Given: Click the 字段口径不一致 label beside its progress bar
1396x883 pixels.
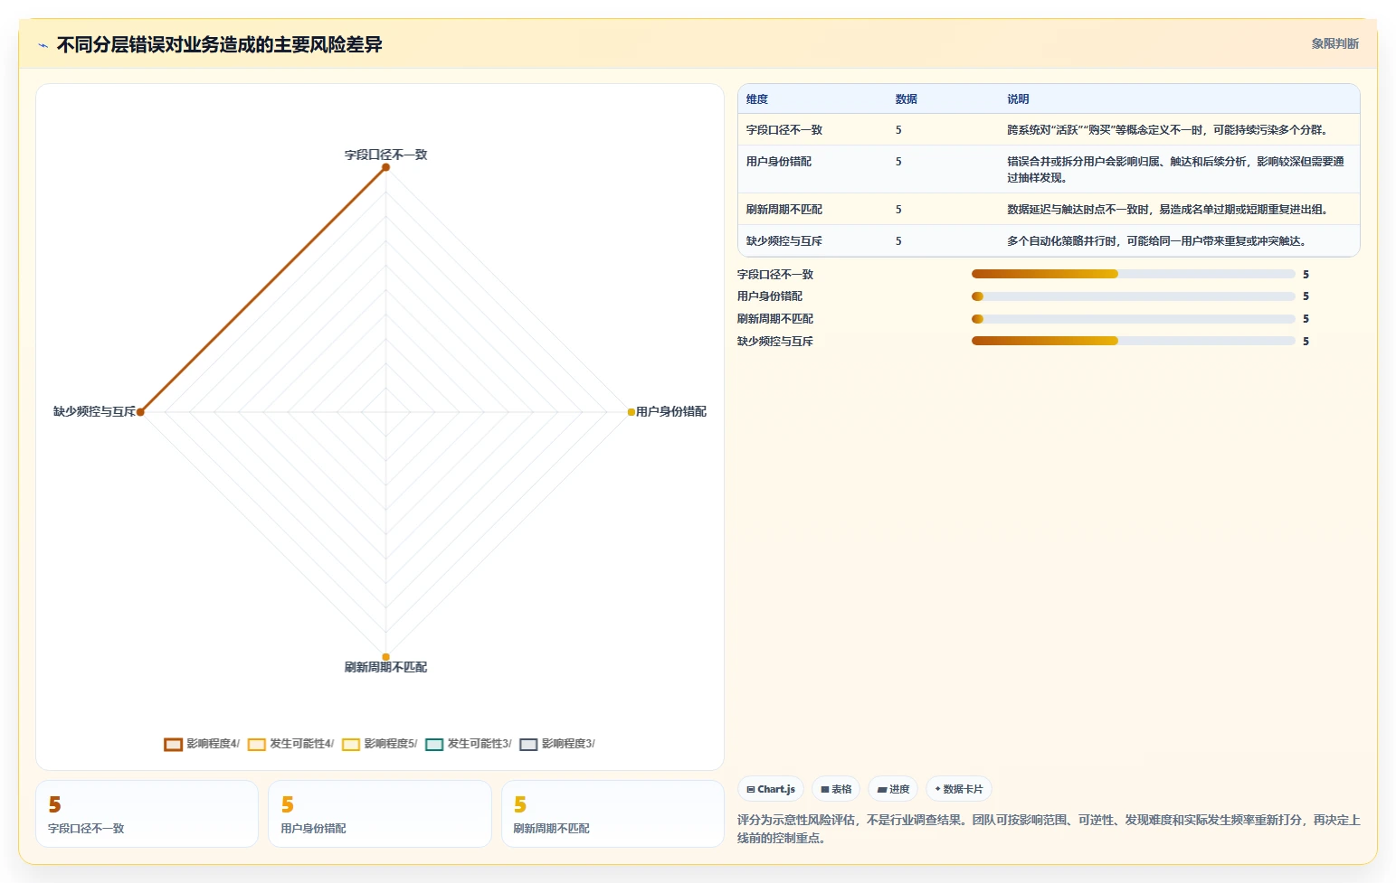Looking at the screenshot, I should click(x=775, y=275).
